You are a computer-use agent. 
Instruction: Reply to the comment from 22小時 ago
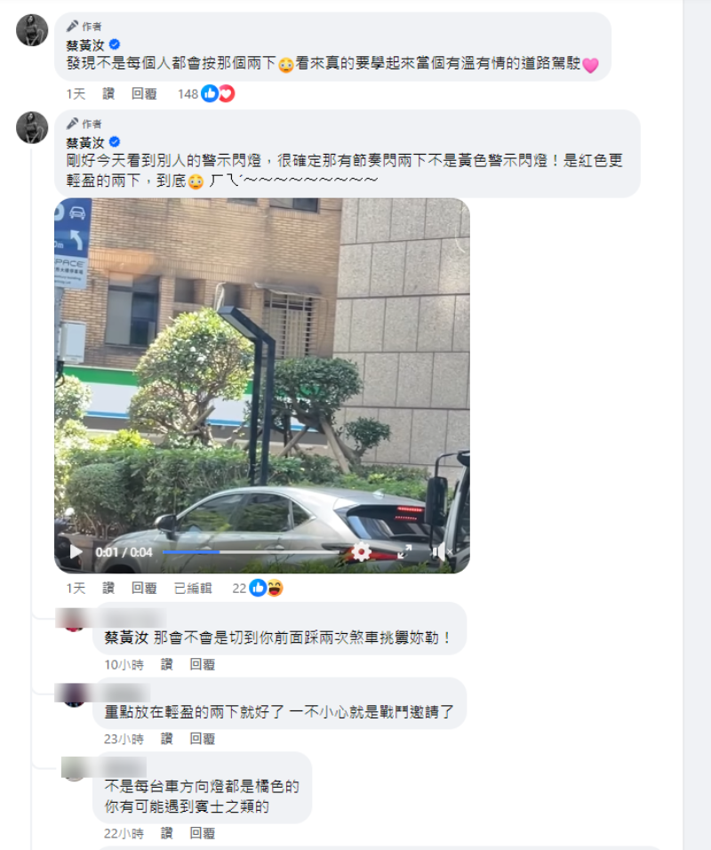(202, 833)
